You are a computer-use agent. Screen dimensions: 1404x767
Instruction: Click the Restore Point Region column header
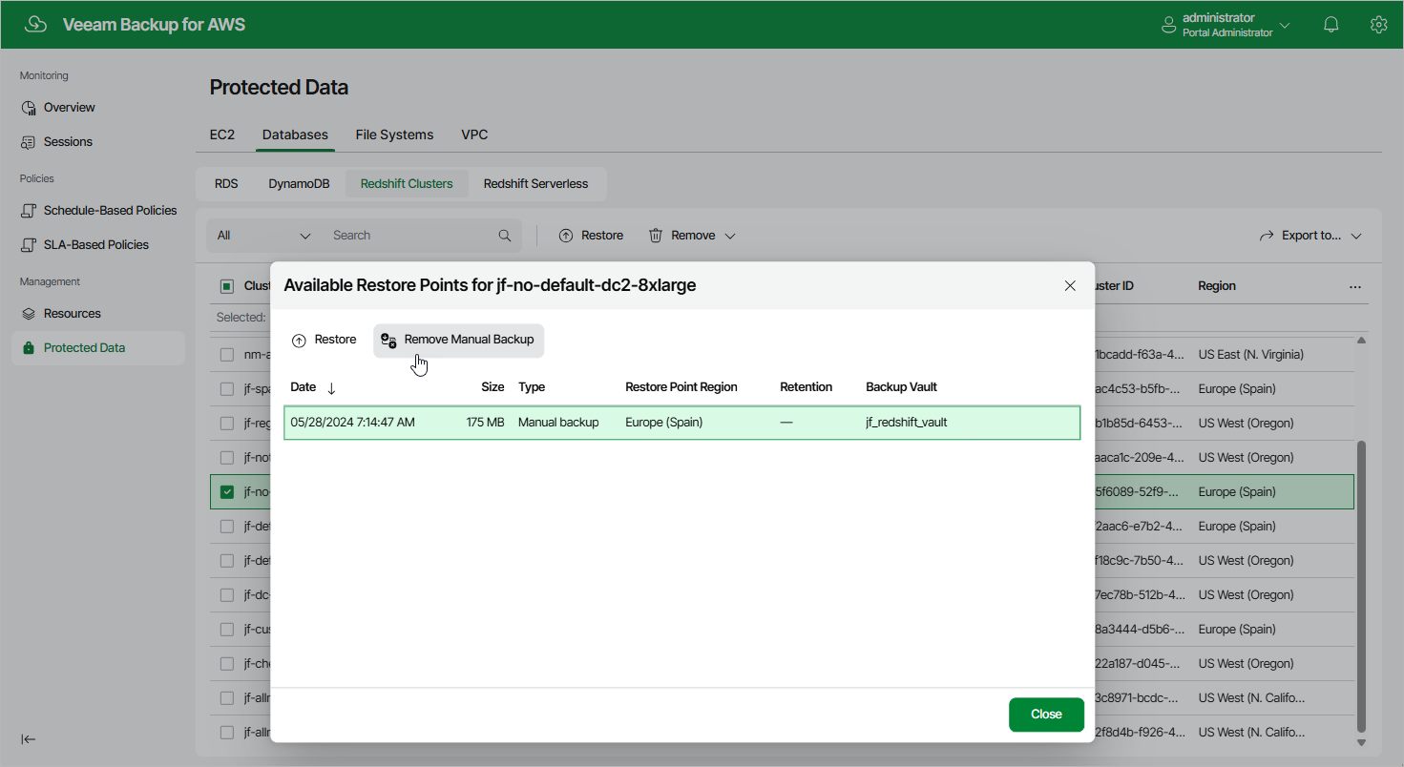tap(681, 387)
